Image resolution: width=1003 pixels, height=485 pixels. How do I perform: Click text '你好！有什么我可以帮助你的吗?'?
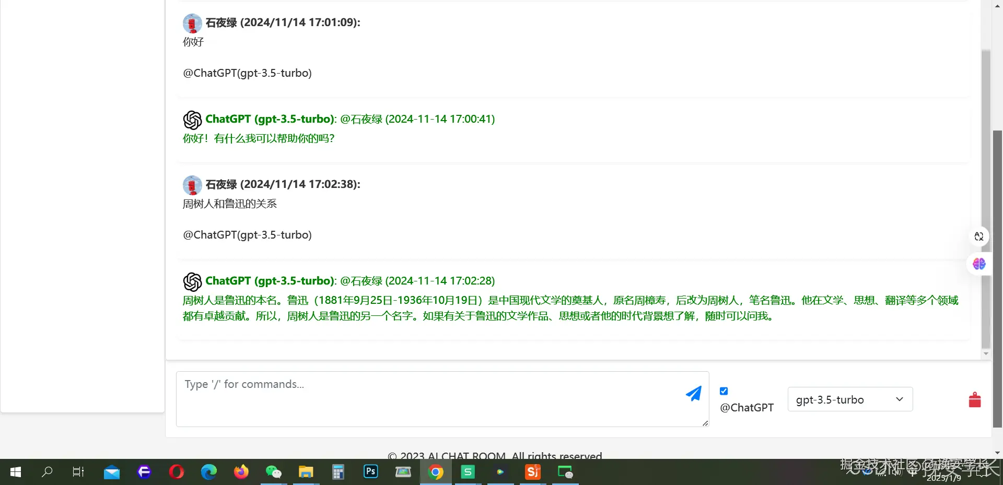pos(259,138)
